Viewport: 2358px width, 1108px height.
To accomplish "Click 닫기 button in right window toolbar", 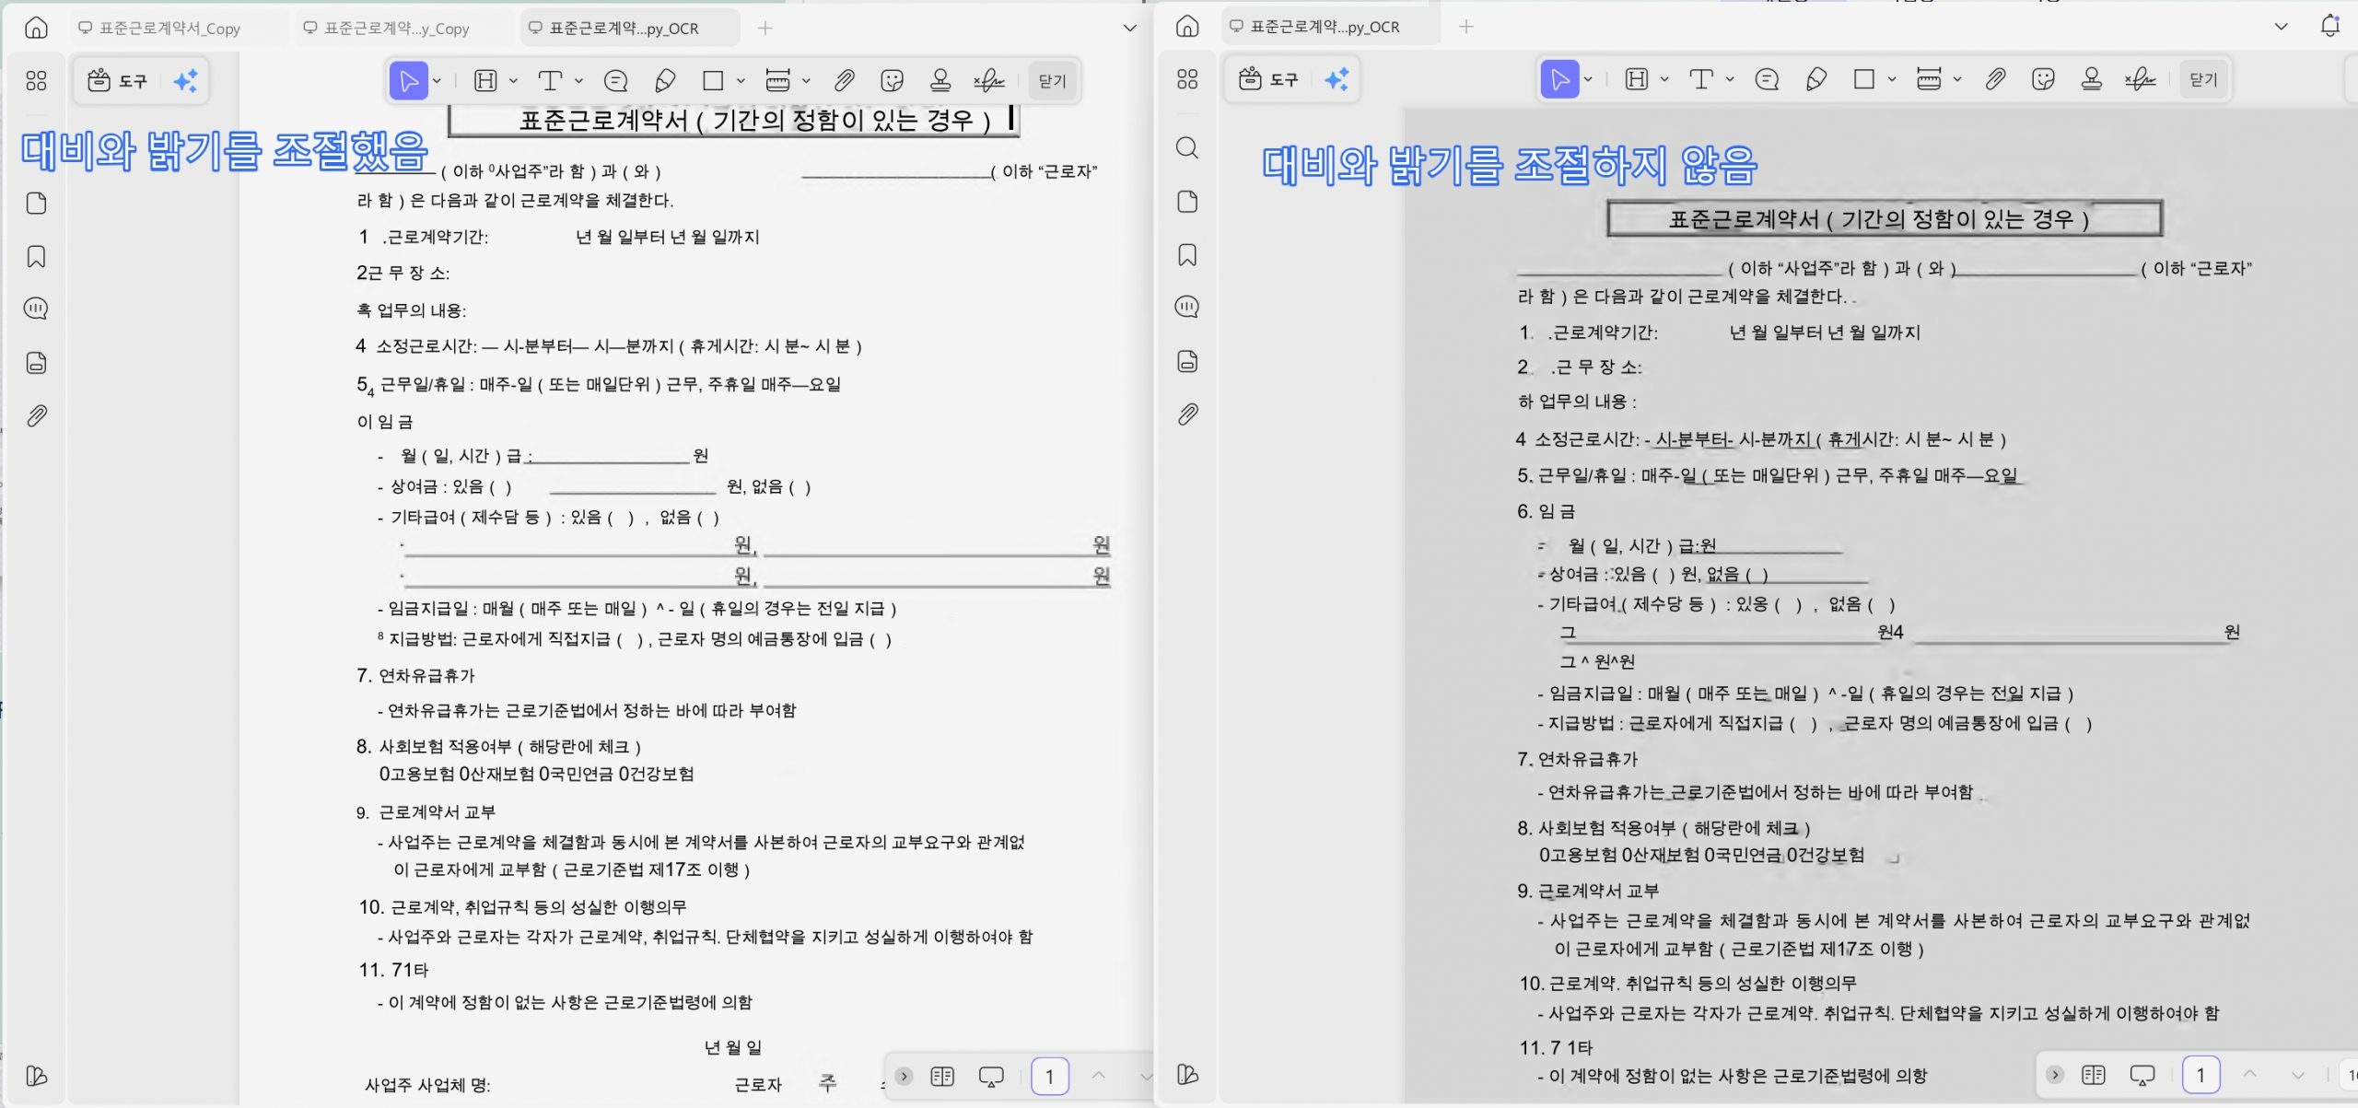I will point(2203,79).
